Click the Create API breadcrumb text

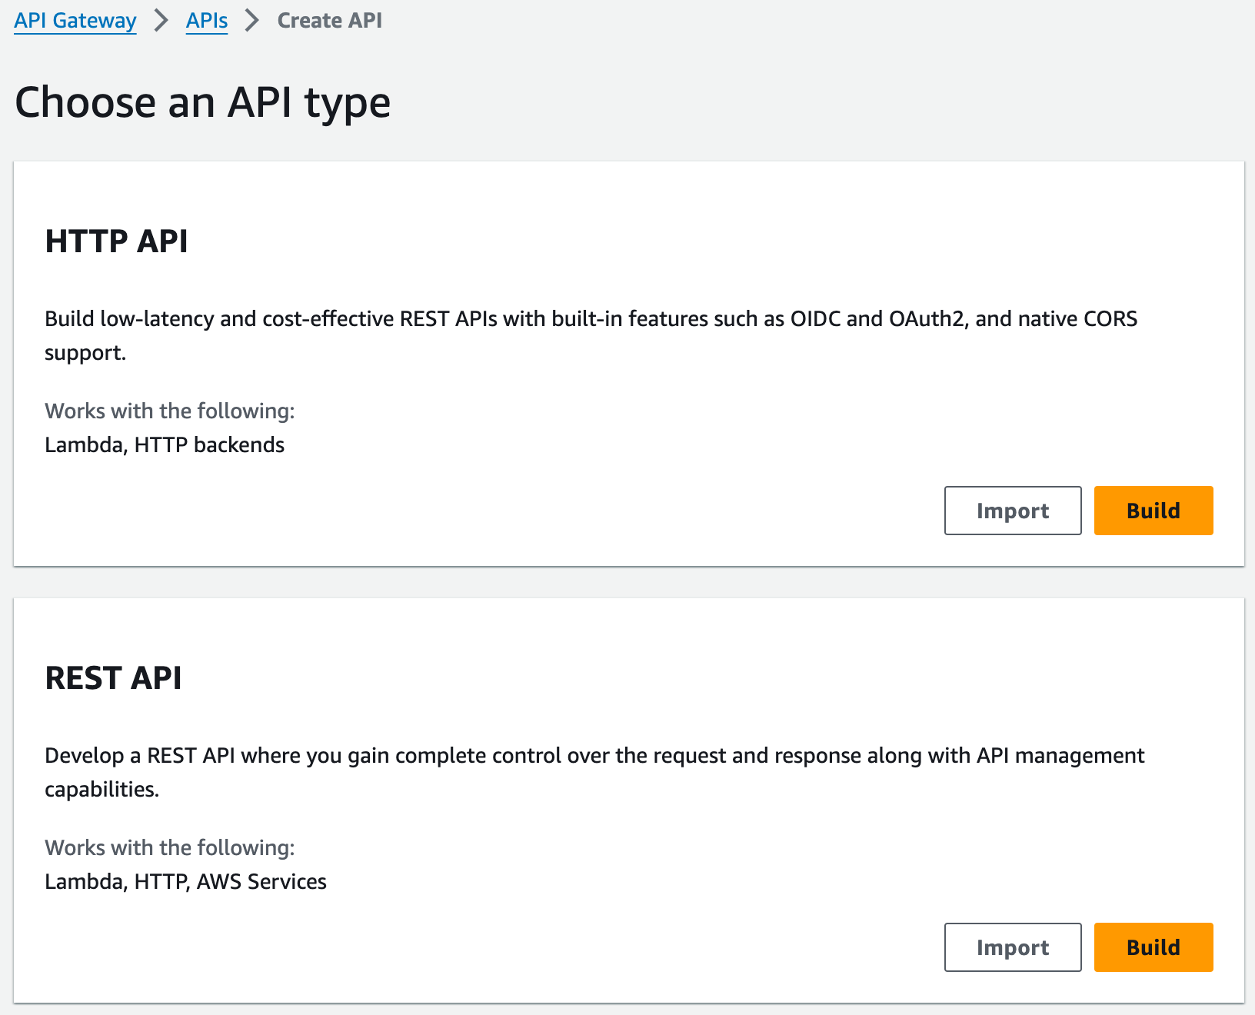330,21
